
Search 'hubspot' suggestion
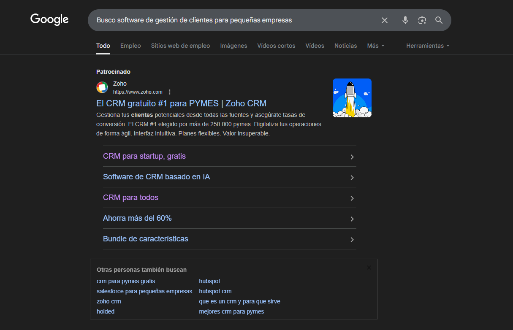click(210, 281)
